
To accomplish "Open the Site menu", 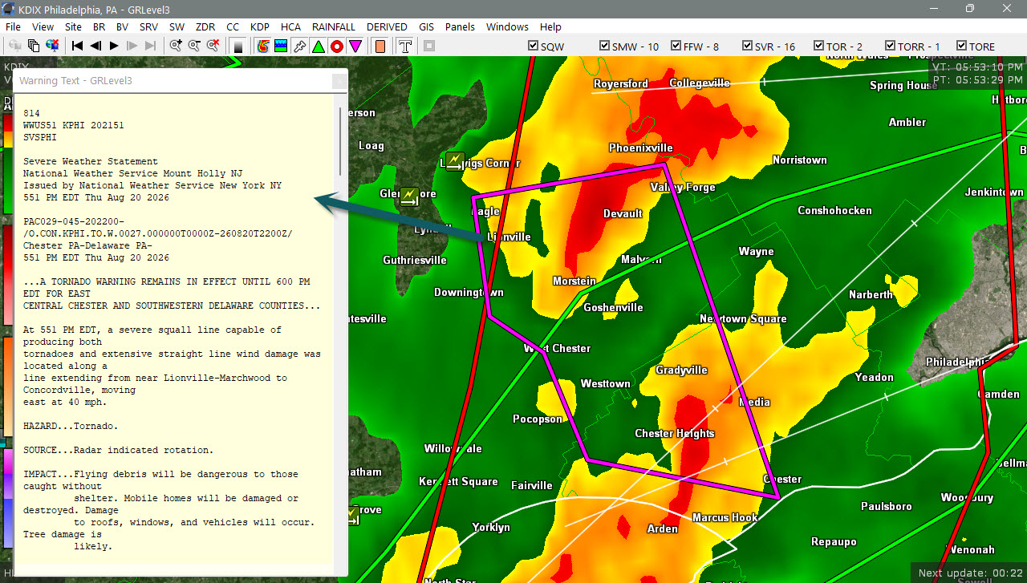I will (73, 26).
